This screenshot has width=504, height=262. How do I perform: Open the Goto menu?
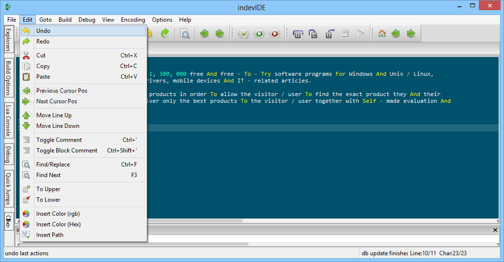46,19
